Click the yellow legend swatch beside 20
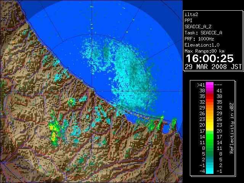The image size is (244, 183). coord(210,125)
